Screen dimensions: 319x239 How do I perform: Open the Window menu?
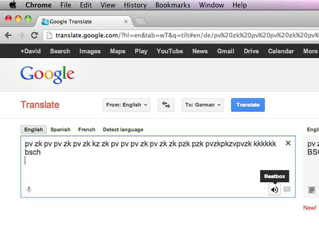[x=212, y=5]
